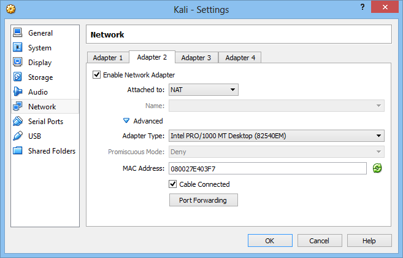This screenshot has width=403, height=258.
Task: Collapse the Advanced section triangle
Action: (126, 120)
